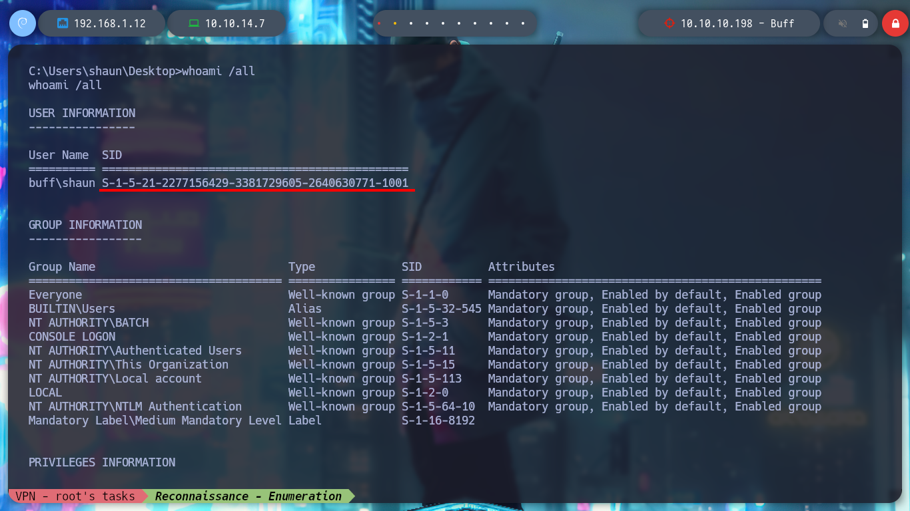This screenshot has width=910, height=511.
Task: Switch to the first red workspace dot
Action: coord(379,23)
